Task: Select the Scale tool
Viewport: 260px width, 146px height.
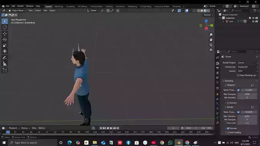Action: coord(5,45)
